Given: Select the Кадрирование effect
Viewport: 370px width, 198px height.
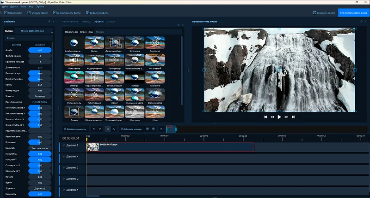Looking at the screenshot, I should tap(94, 60).
